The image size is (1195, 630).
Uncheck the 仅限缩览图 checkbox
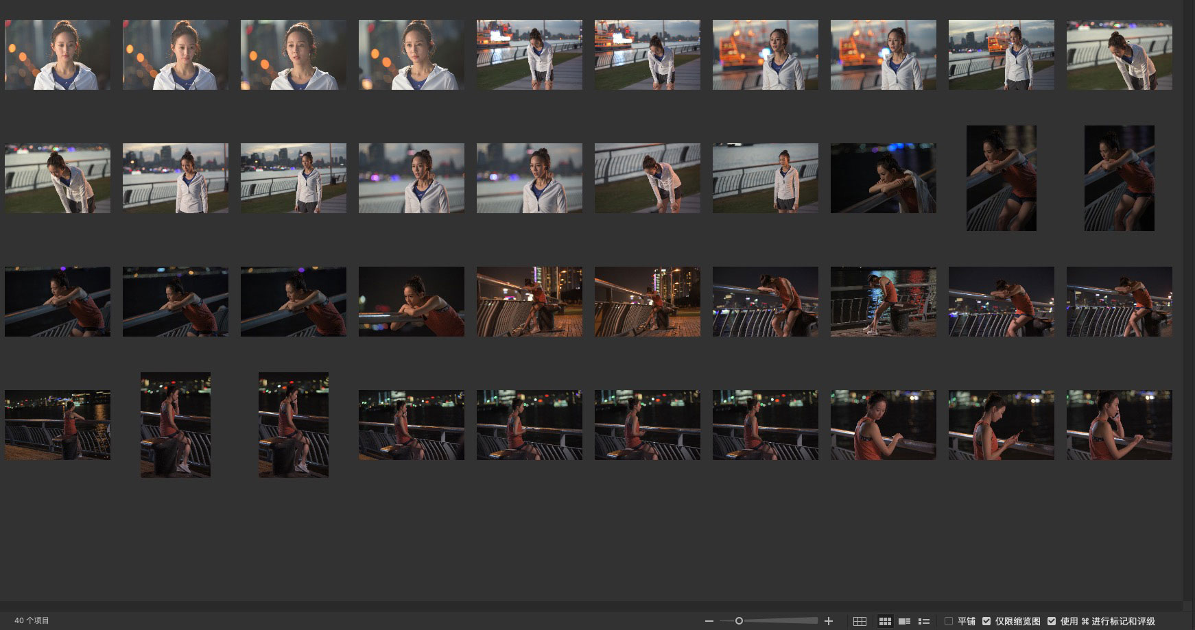coord(986,621)
